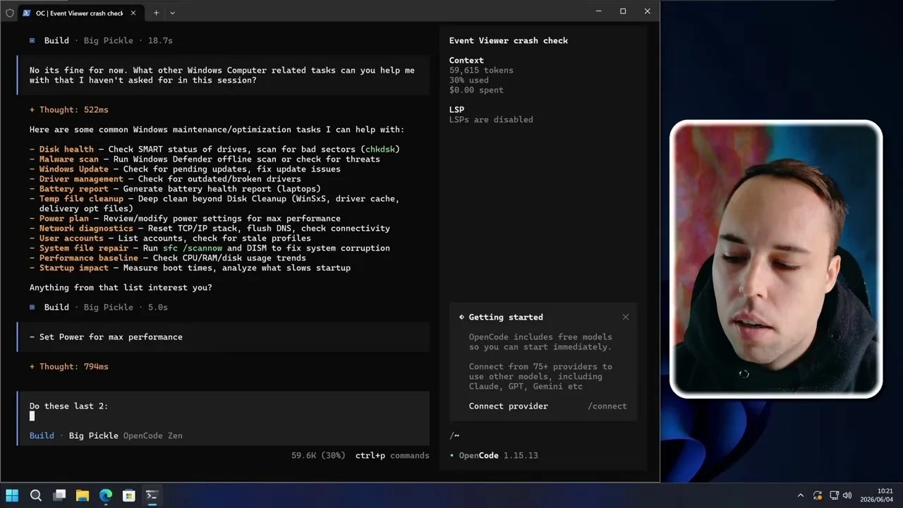Open Task View on the taskbar
This screenshot has height=508, width=903.
click(x=59, y=495)
